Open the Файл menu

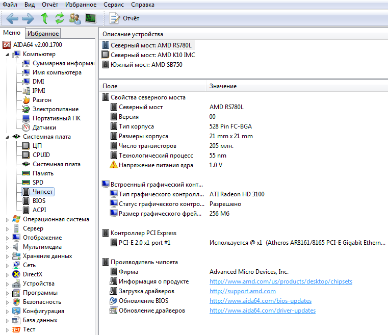point(10,5)
